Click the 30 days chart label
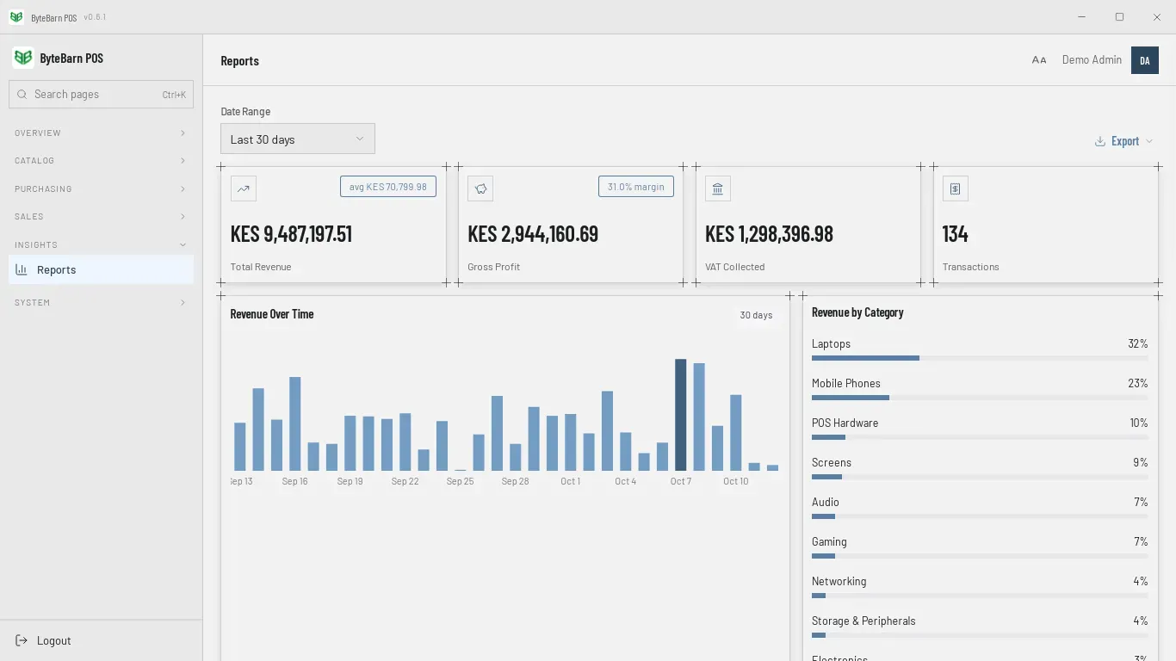 tap(756, 315)
